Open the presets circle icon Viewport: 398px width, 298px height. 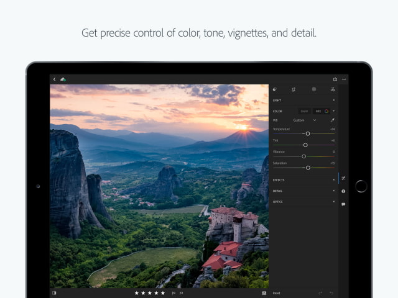click(275, 89)
